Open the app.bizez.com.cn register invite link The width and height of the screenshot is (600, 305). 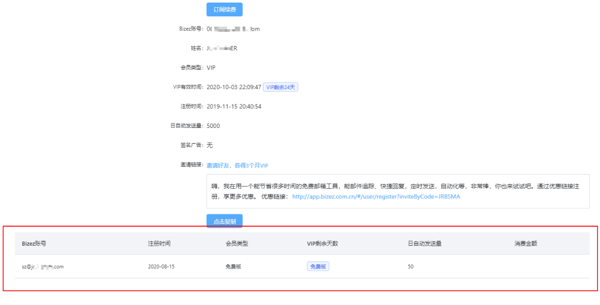(376, 197)
